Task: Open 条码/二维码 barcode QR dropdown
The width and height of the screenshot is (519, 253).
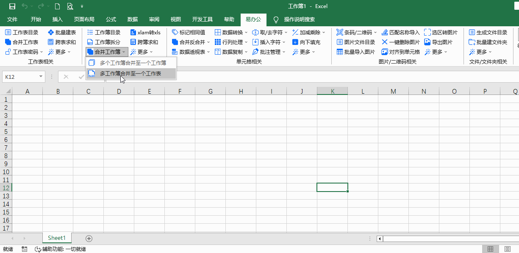Action: pos(356,32)
